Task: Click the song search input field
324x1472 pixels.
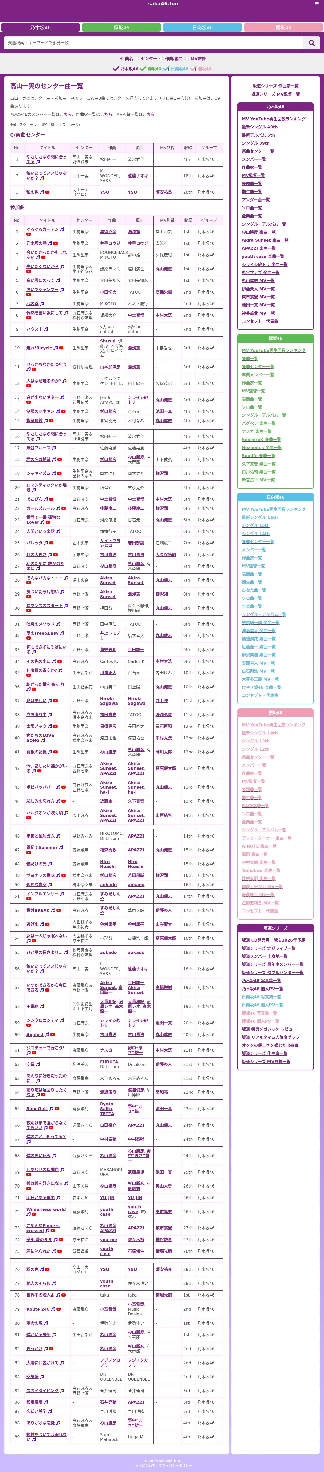Action: coord(153,43)
